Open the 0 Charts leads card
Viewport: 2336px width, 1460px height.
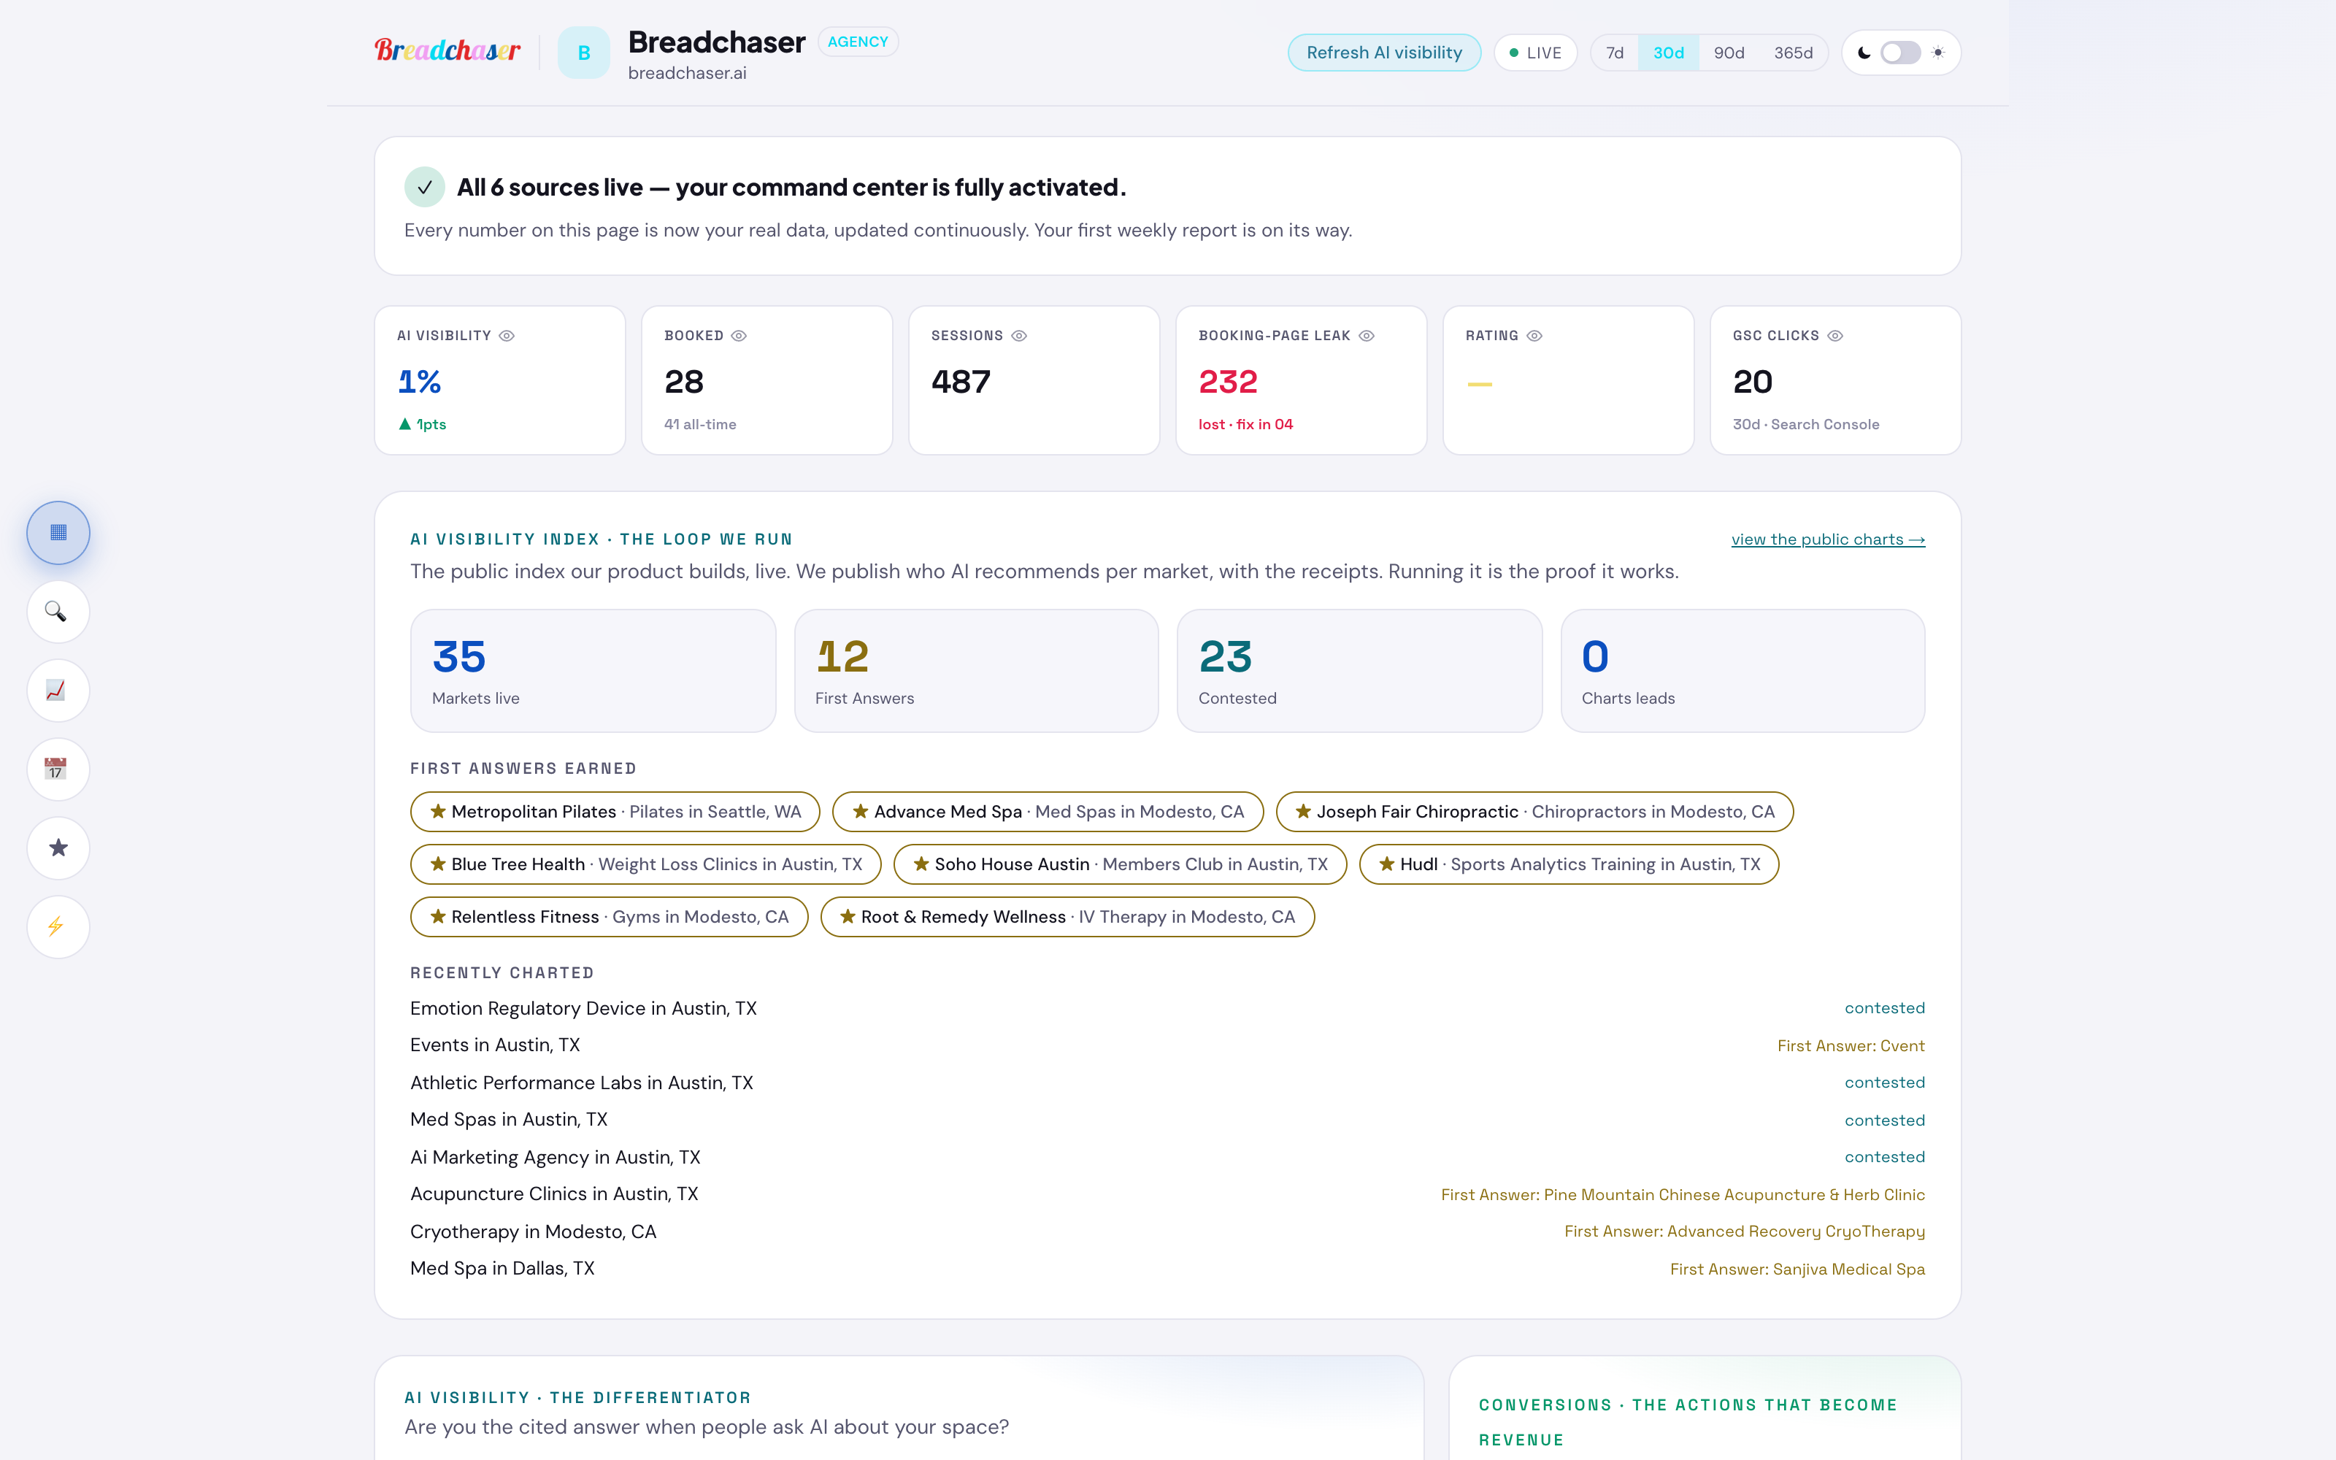click(x=1743, y=671)
